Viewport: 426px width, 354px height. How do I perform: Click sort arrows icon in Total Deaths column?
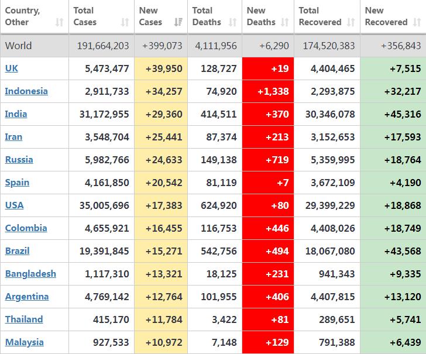coord(232,22)
